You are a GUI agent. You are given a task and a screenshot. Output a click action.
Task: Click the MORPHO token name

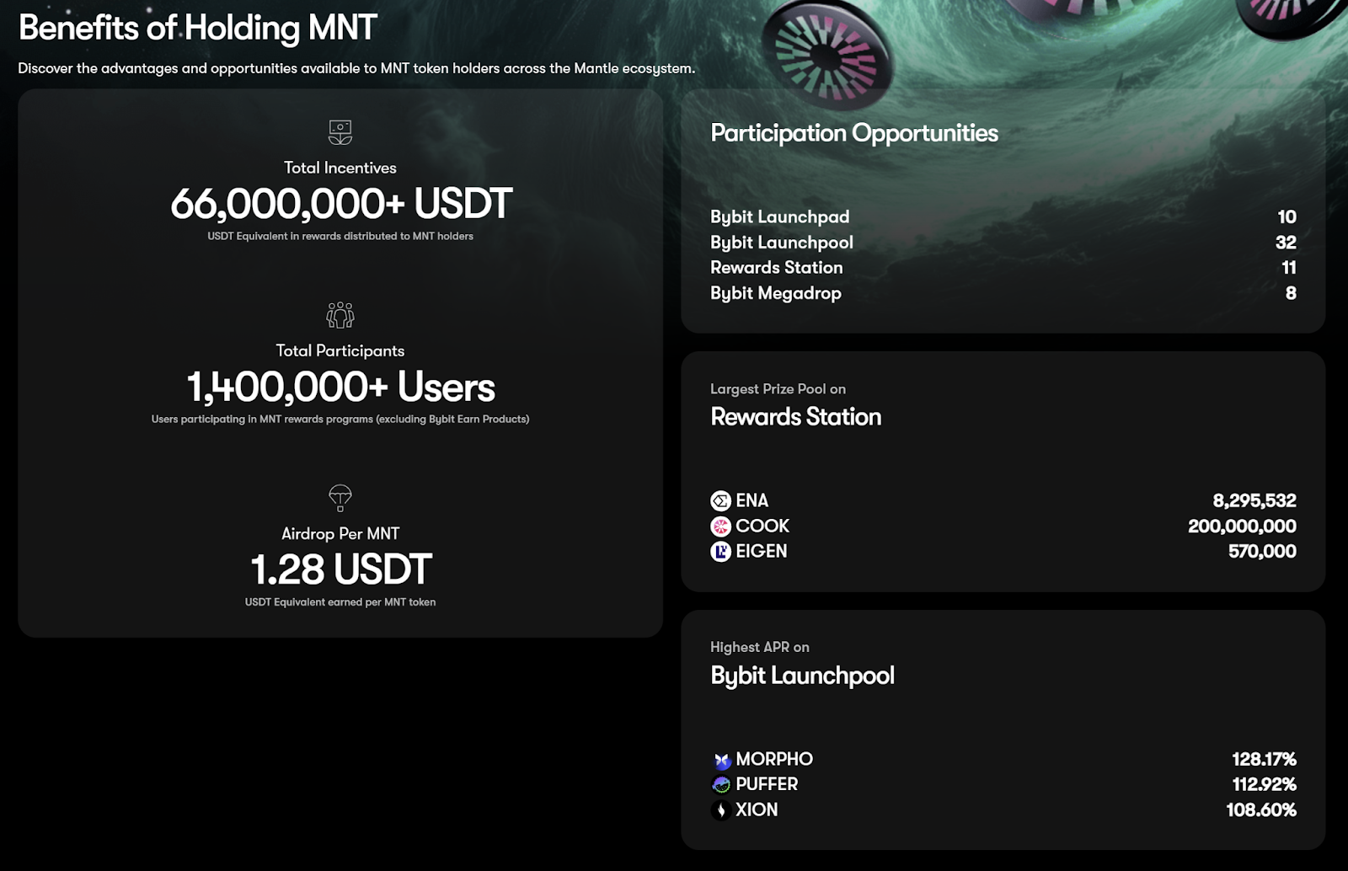click(774, 760)
